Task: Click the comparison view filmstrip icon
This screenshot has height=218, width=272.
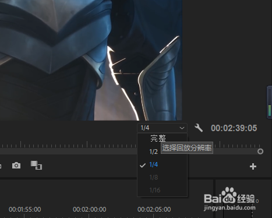Action: [x=36, y=165]
